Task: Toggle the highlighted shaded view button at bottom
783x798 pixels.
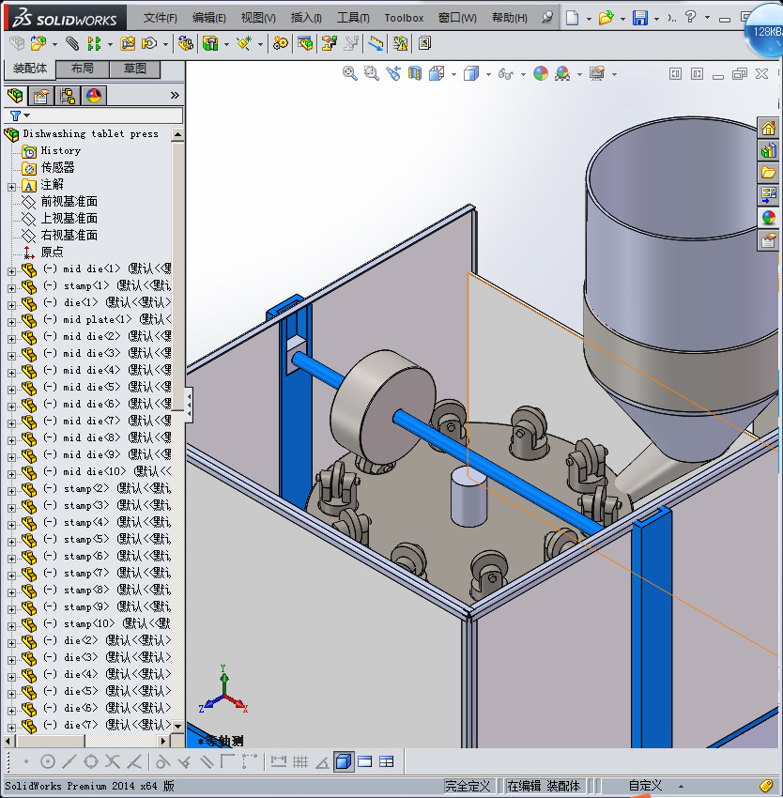Action: click(344, 761)
